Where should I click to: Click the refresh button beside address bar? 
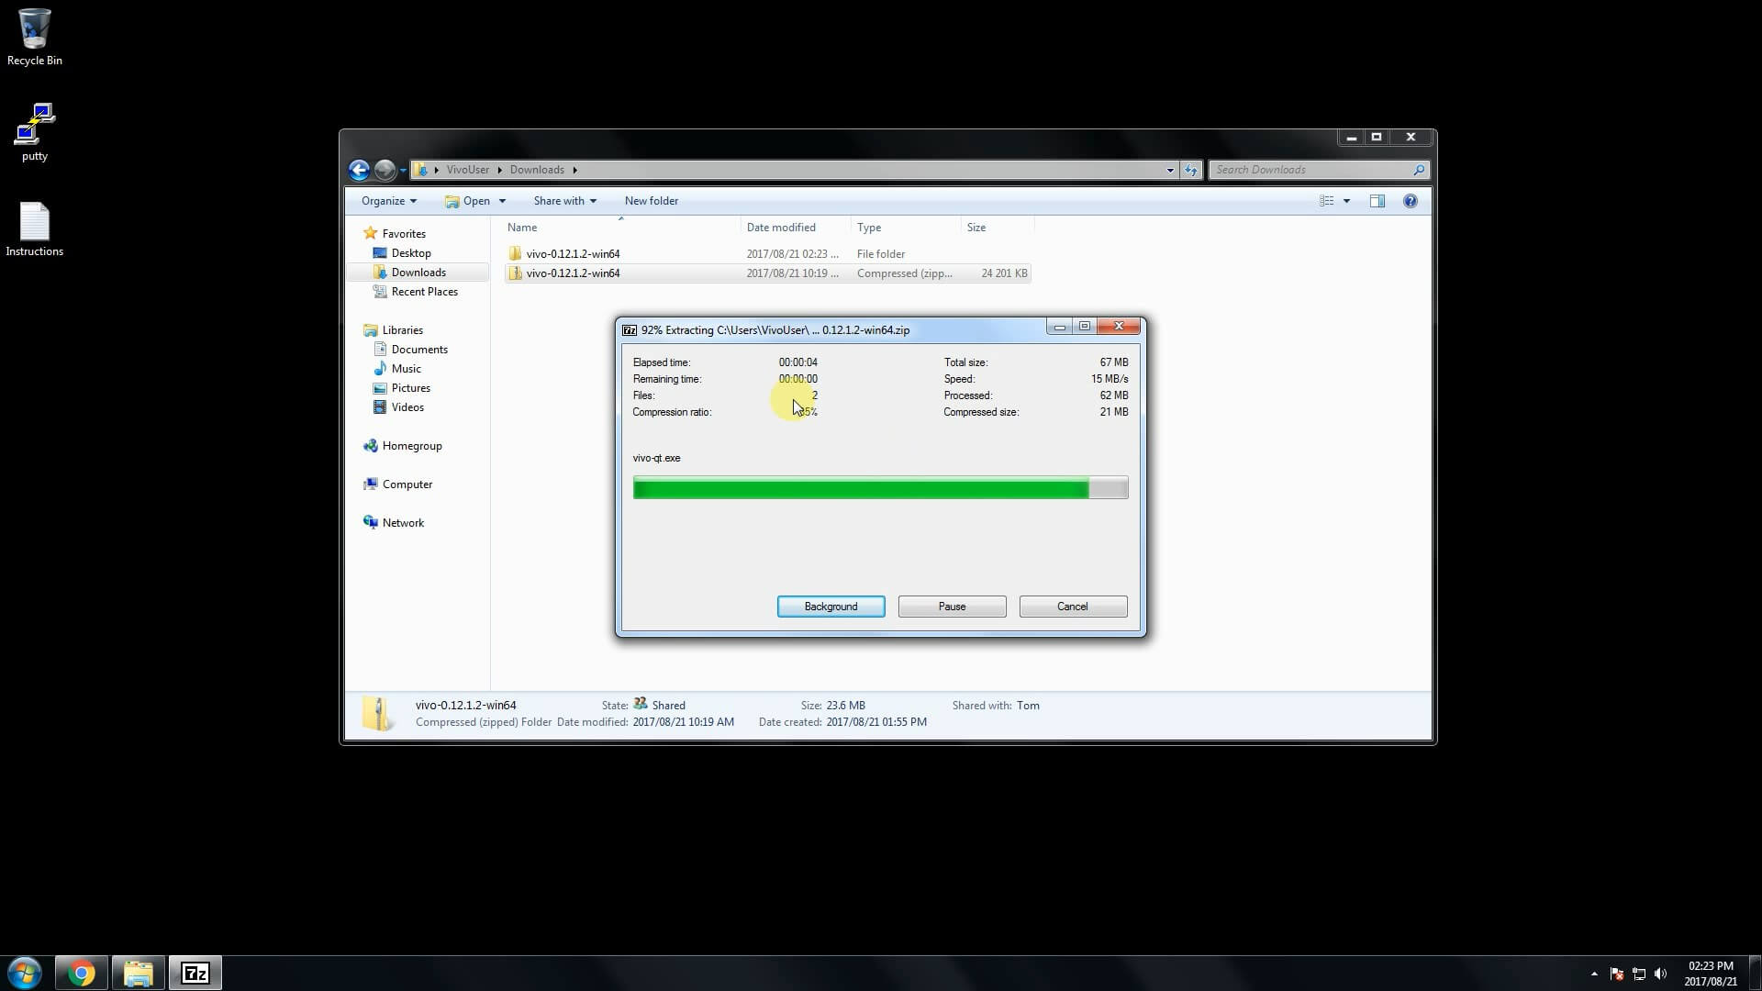tap(1190, 170)
